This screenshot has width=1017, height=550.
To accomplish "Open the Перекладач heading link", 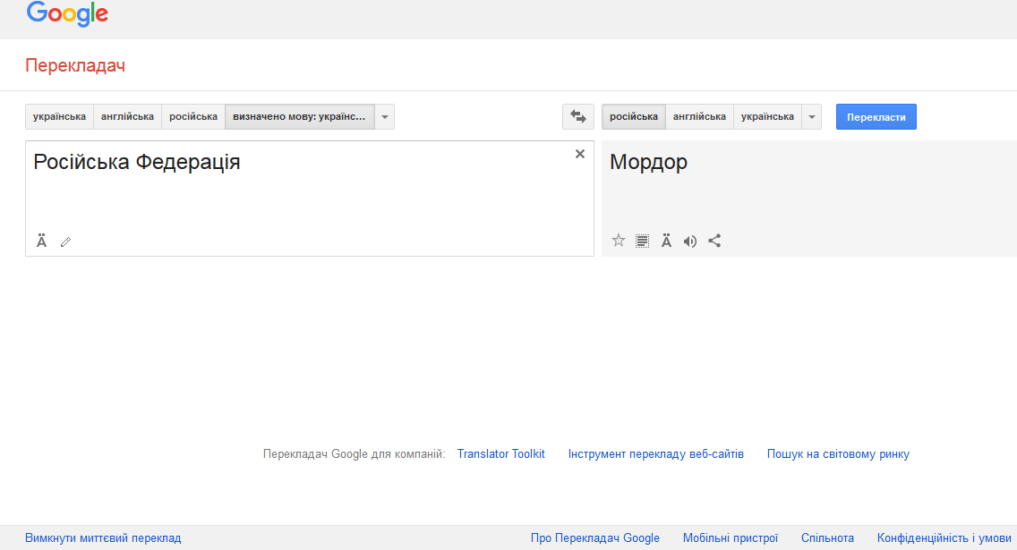I will 75,65.
